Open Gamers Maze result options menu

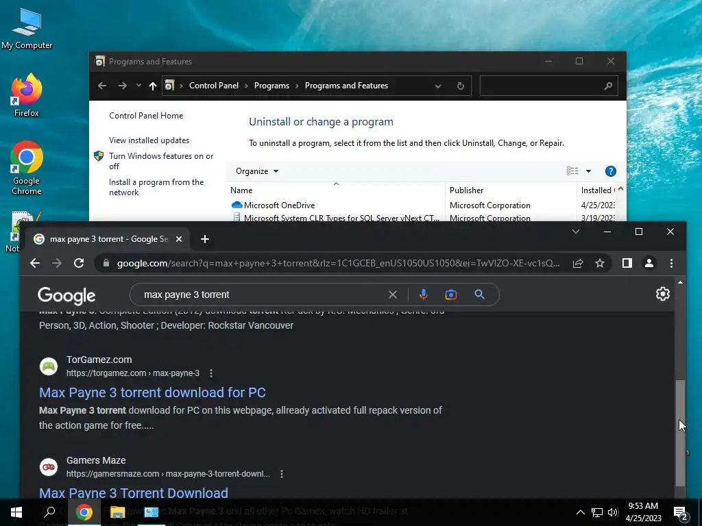click(x=282, y=474)
